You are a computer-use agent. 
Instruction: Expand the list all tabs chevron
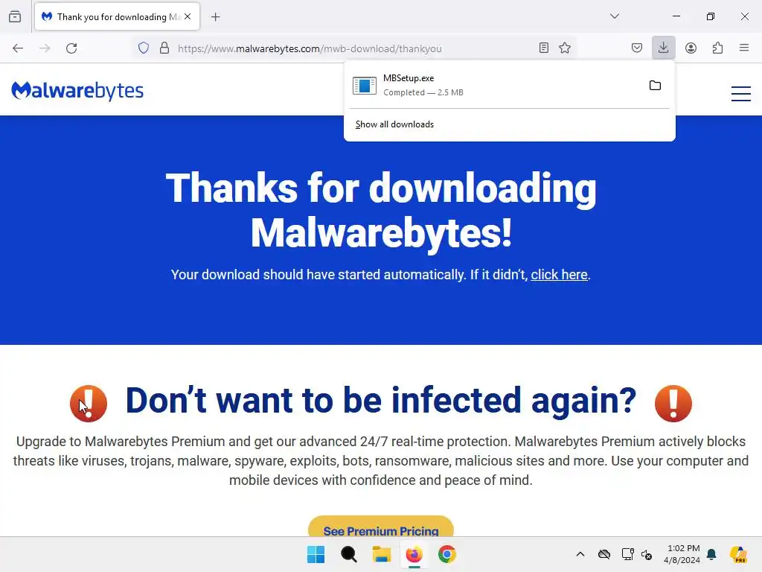coord(614,16)
